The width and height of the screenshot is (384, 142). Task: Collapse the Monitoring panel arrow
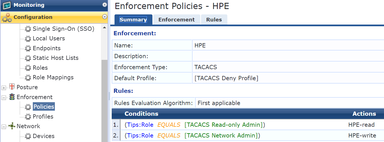coord(105,5)
